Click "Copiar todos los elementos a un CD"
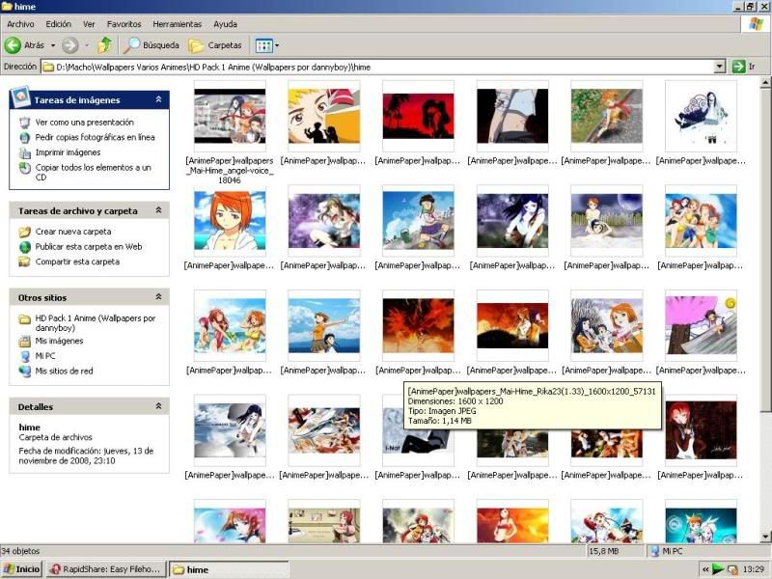The height and width of the screenshot is (579, 772). click(x=94, y=173)
